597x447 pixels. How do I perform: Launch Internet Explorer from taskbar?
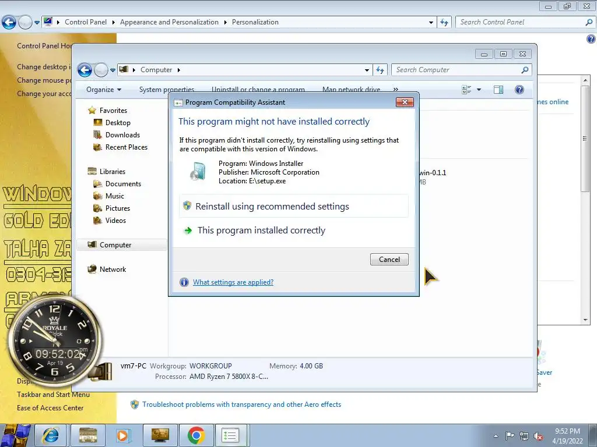pos(51,435)
